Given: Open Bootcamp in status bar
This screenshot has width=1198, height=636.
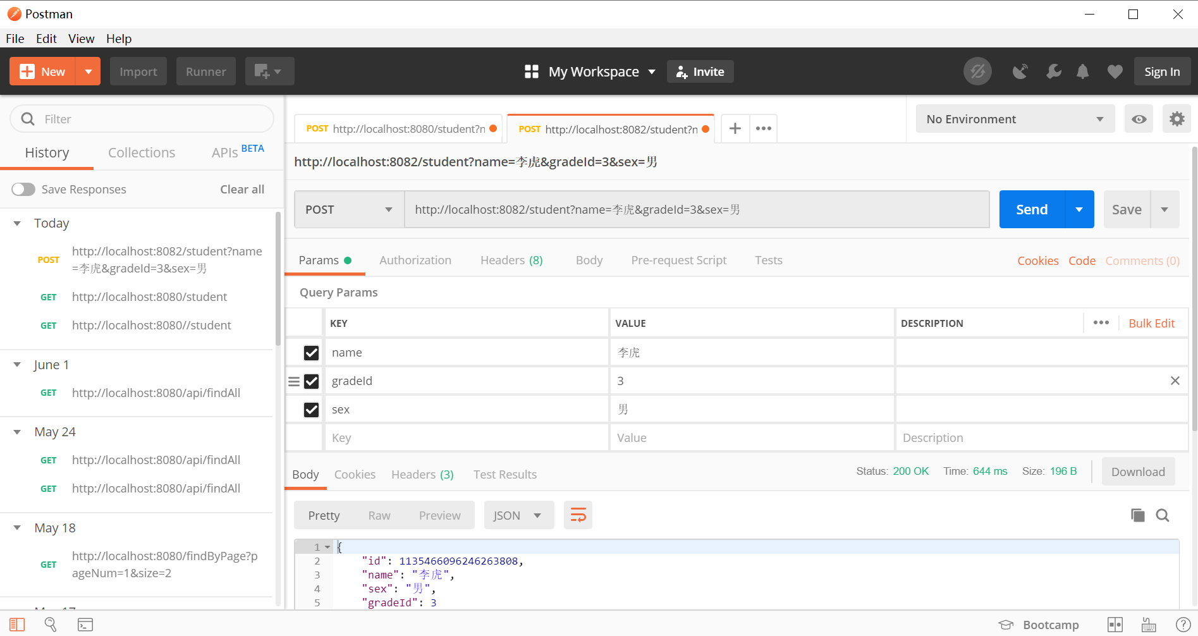Looking at the screenshot, I should coord(1039,625).
